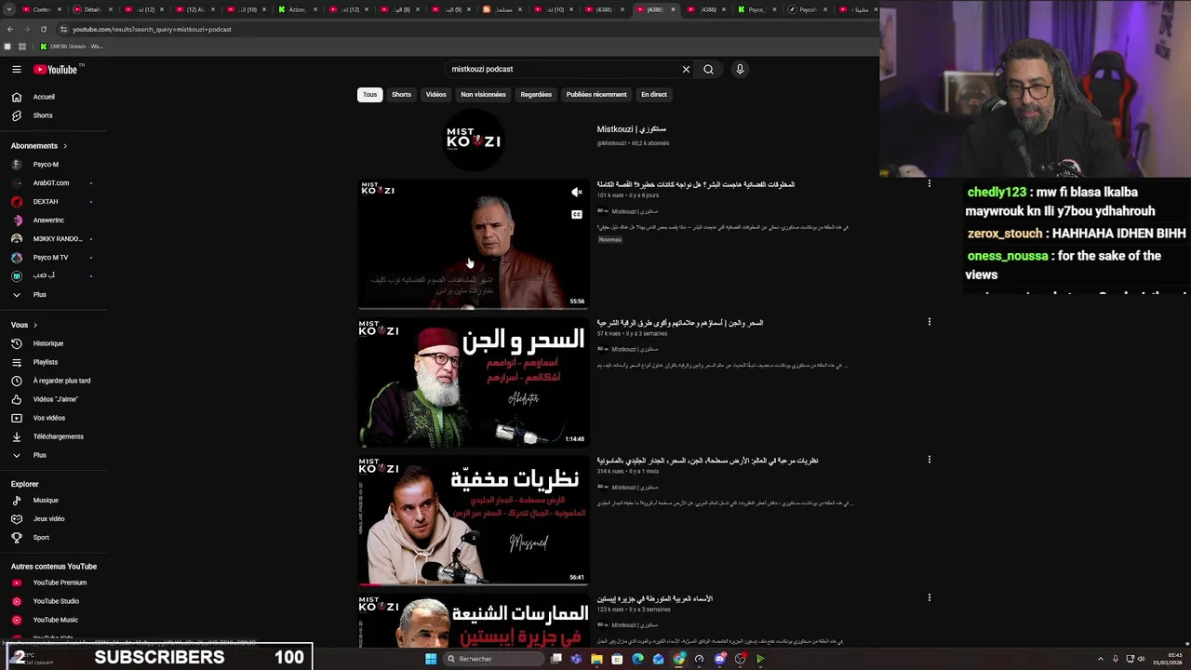The image size is (1191, 670).
Task: Open the YouTube hamburger guide menu
Action: (16, 69)
